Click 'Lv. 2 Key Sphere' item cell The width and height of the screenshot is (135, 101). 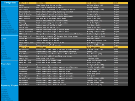click(93, 23)
